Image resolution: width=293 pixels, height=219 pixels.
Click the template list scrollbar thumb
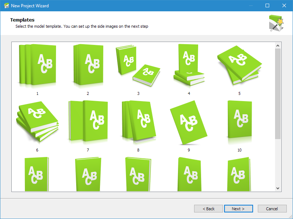(x=278, y=94)
